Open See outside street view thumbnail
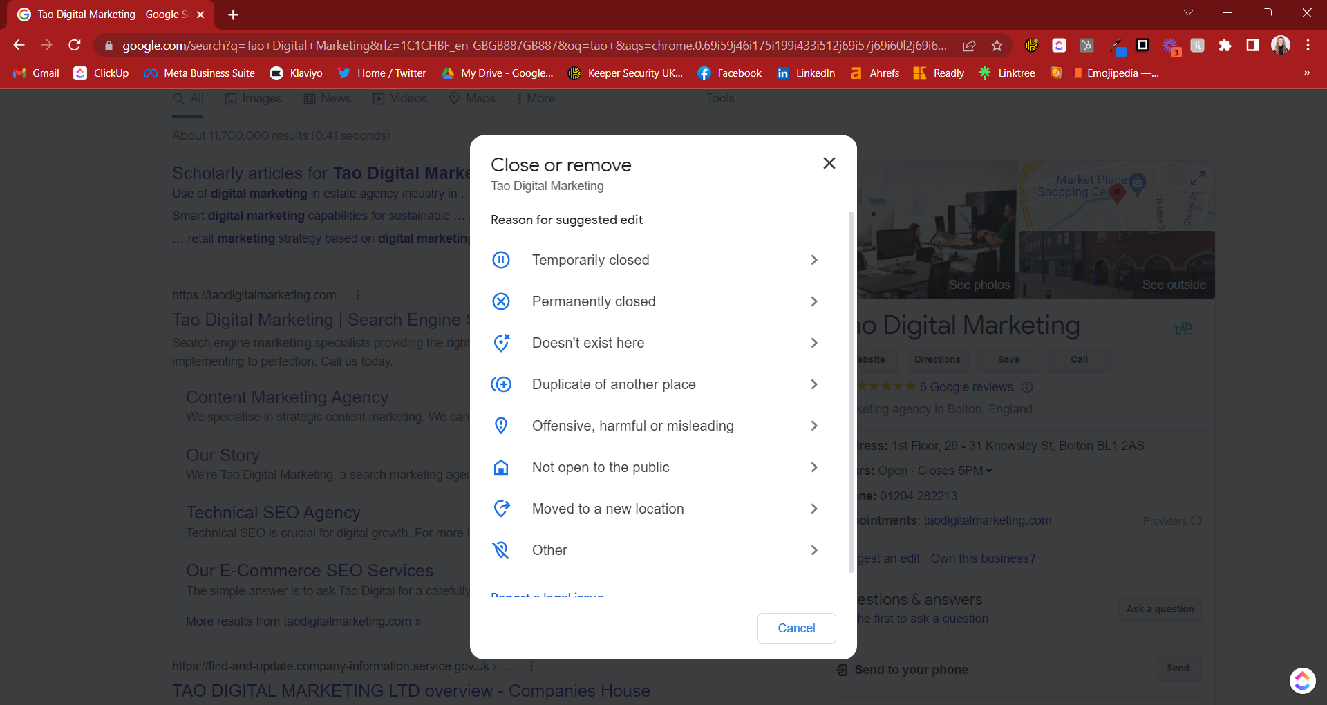1327x705 pixels. pyautogui.click(x=1117, y=265)
